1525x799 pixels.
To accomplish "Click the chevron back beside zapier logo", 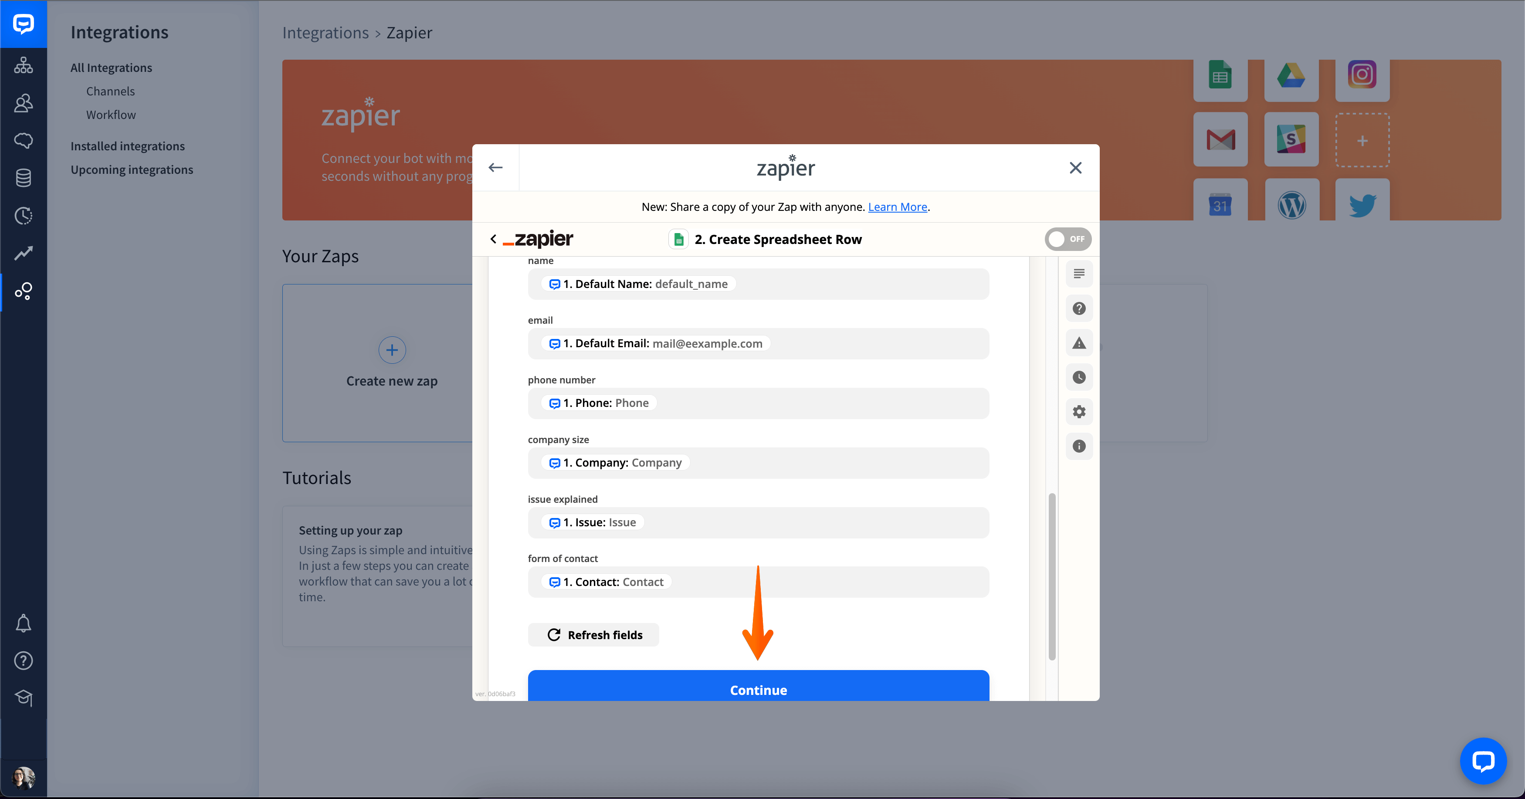I will pyautogui.click(x=493, y=238).
